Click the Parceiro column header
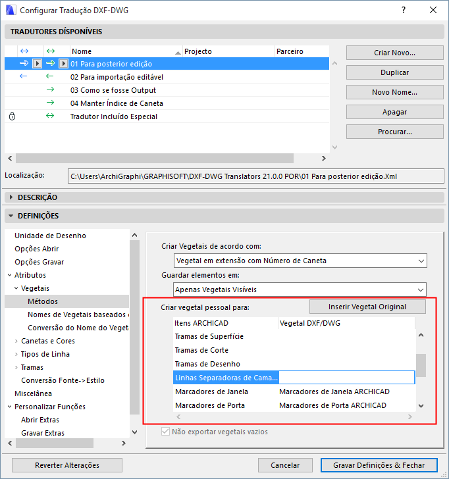 pos(302,51)
